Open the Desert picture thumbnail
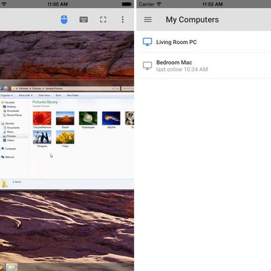The image size is (271, 271). click(65, 118)
